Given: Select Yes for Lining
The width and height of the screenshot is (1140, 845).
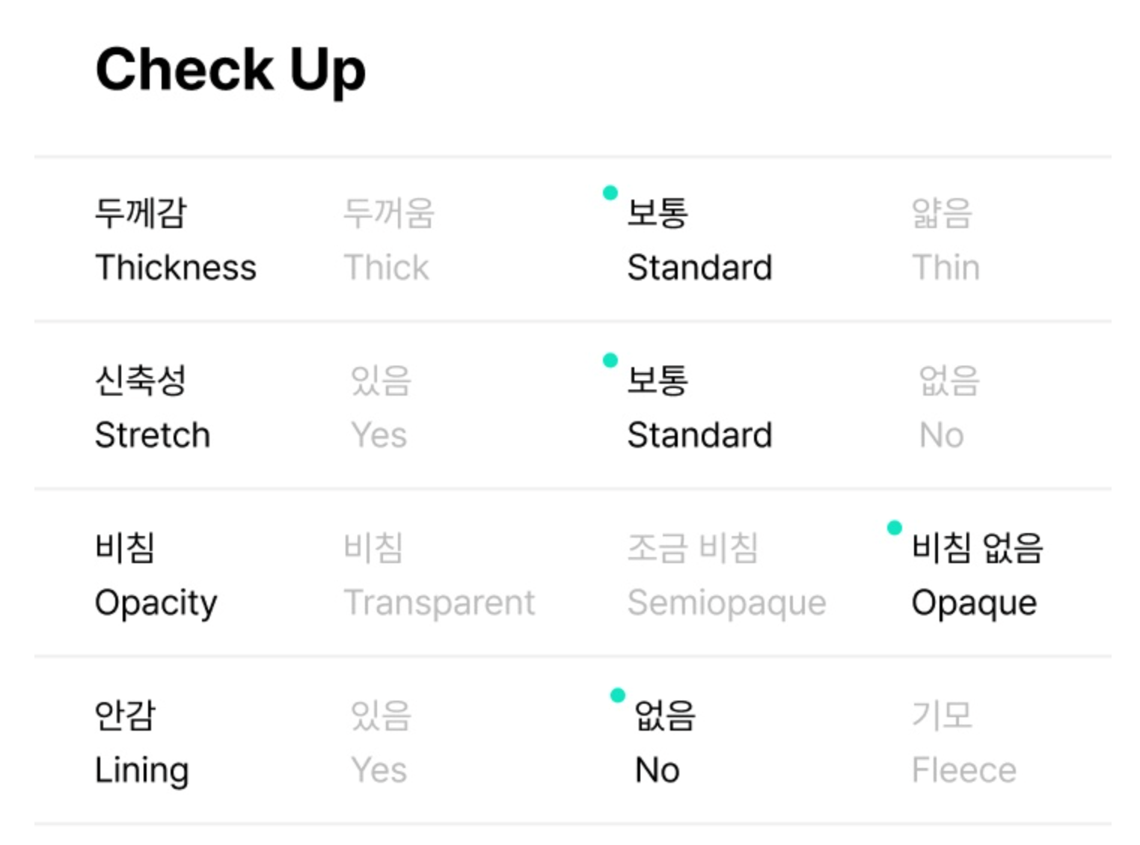Looking at the screenshot, I should coord(380,743).
